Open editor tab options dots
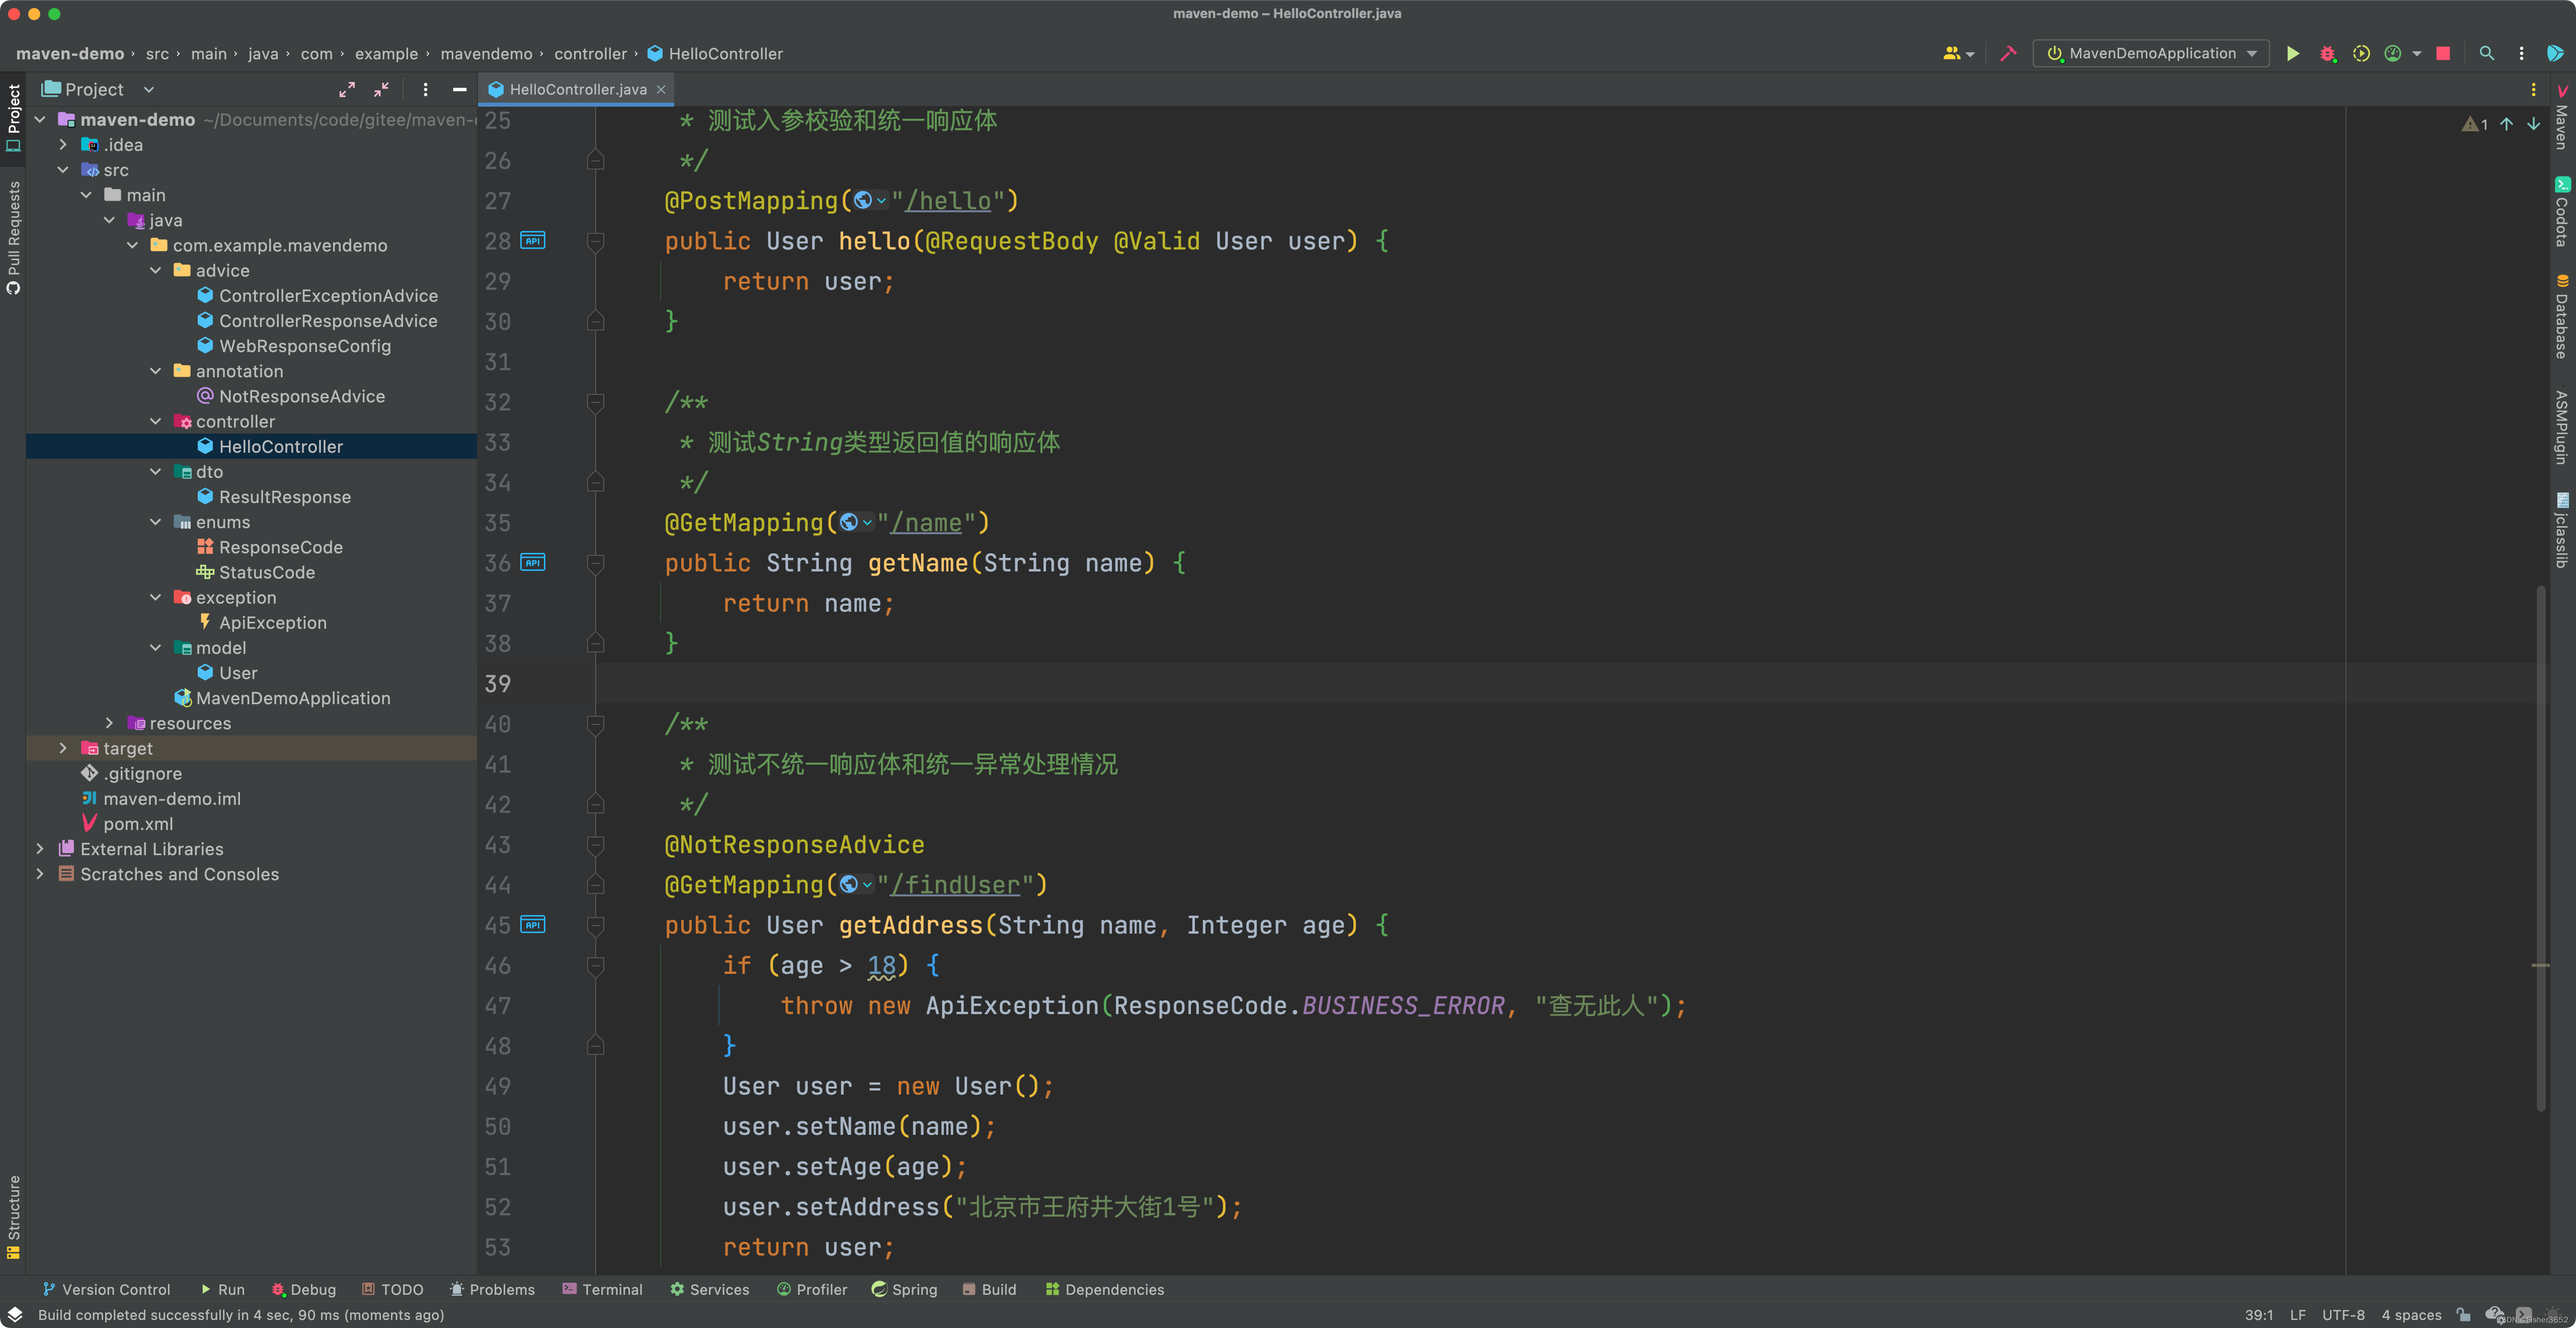Image resolution: width=2576 pixels, height=1328 pixels. [2533, 89]
